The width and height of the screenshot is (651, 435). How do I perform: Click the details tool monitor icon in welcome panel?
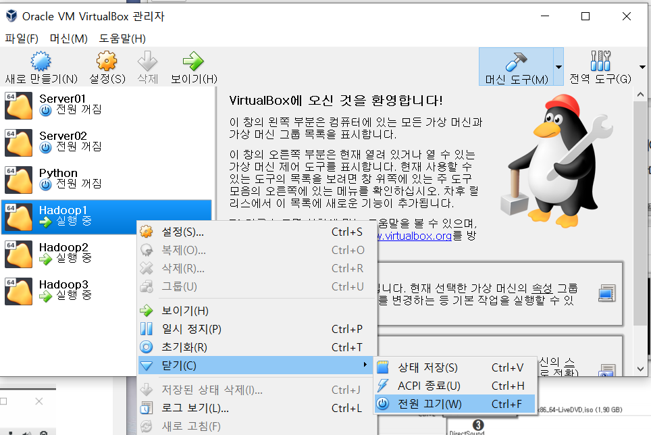(607, 293)
